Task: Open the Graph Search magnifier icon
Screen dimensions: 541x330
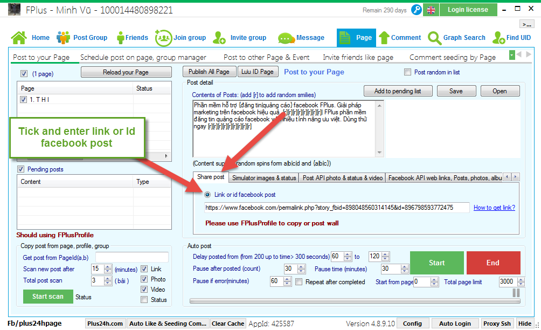Action: pos(434,38)
